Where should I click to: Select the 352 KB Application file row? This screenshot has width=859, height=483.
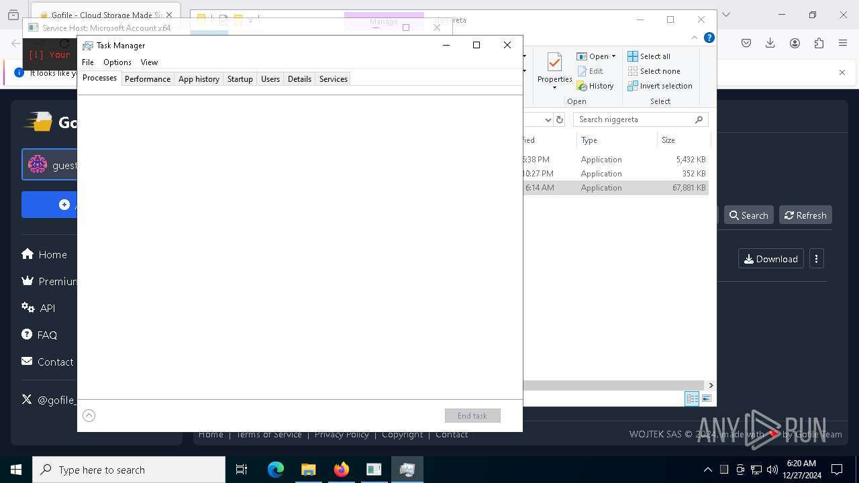coord(615,174)
